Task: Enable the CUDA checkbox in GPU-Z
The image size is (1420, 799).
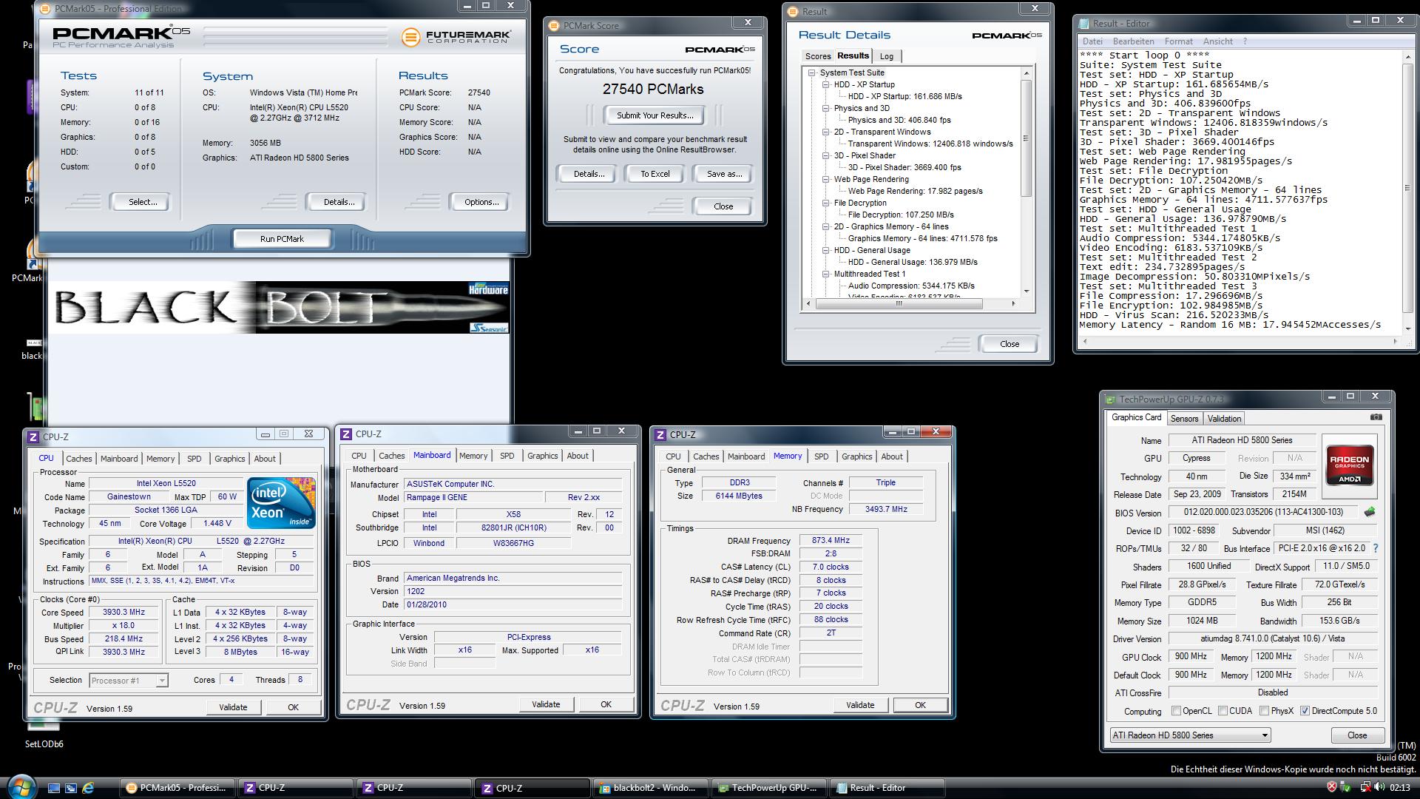Action: [1223, 711]
